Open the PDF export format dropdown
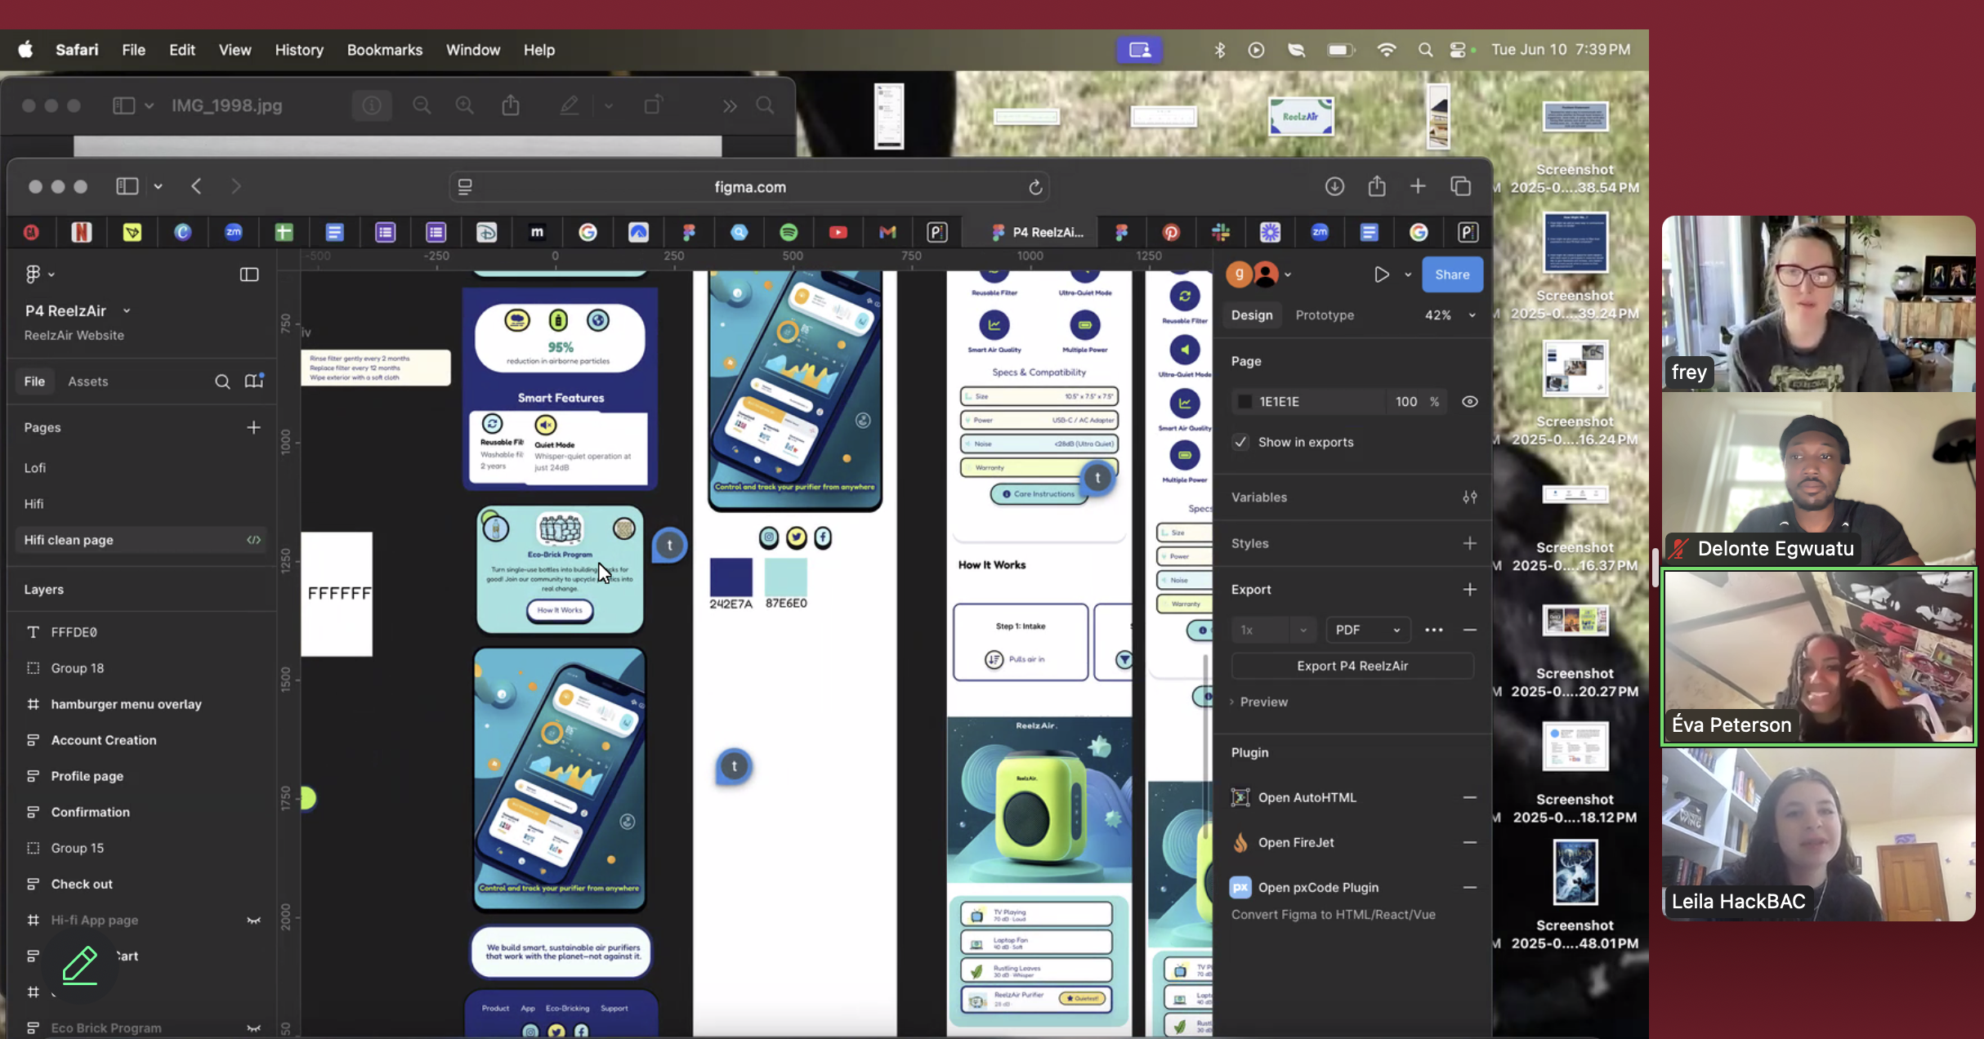 1367,630
